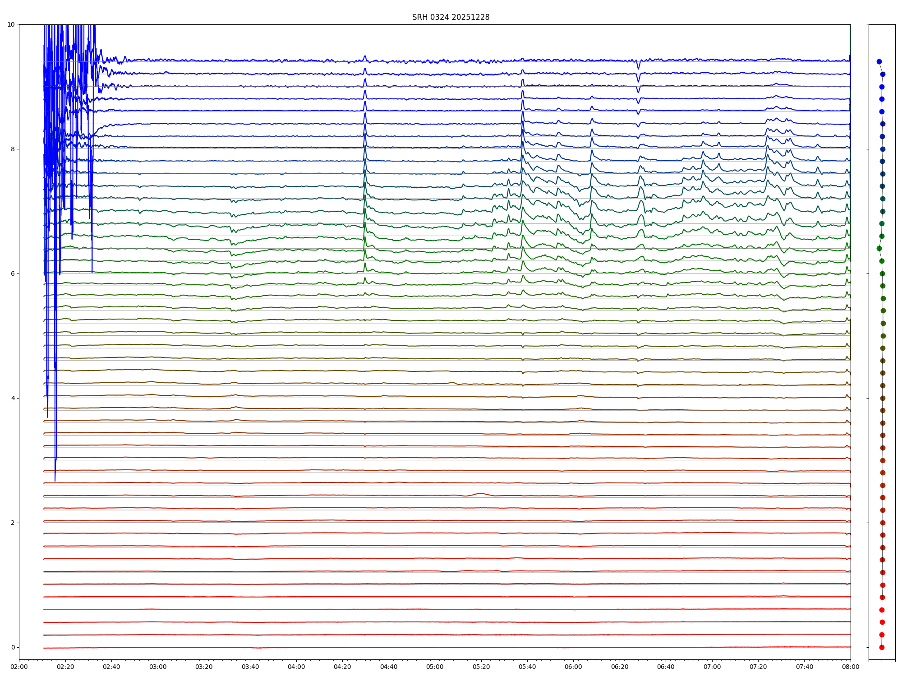Click the 02:00 time axis label

coord(19,667)
